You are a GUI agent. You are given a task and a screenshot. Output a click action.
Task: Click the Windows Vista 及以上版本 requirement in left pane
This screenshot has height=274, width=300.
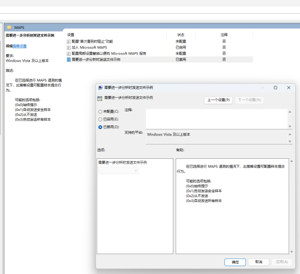click(x=27, y=61)
